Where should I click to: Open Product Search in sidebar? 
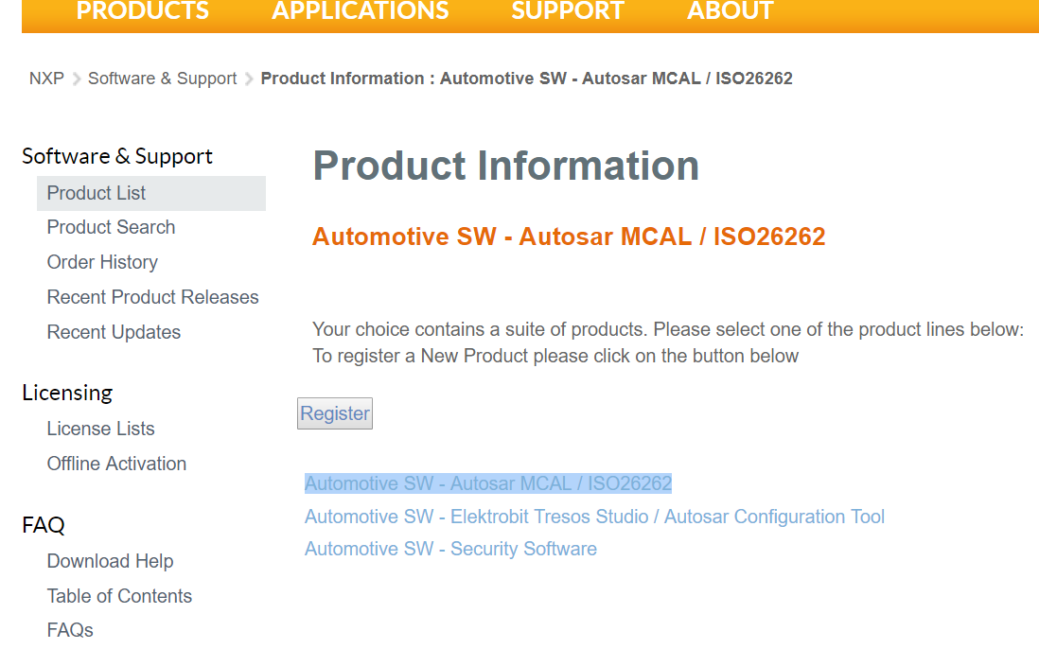point(112,227)
